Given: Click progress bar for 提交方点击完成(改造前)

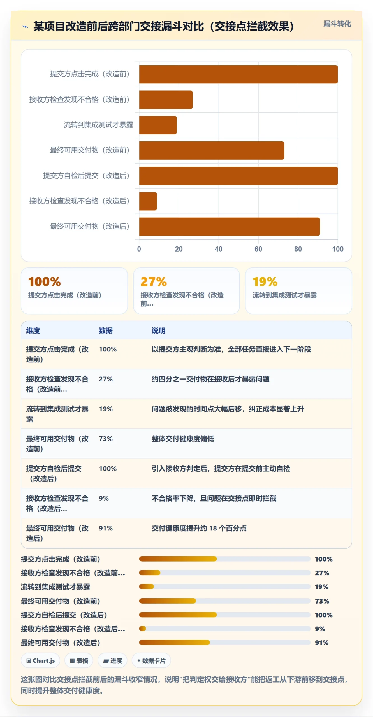Looking at the screenshot, I should tap(225, 559).
